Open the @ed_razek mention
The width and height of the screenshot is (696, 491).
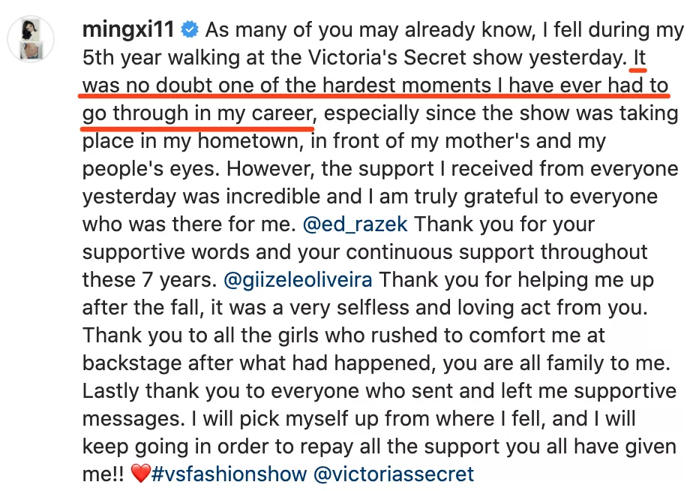coord(355,224)
